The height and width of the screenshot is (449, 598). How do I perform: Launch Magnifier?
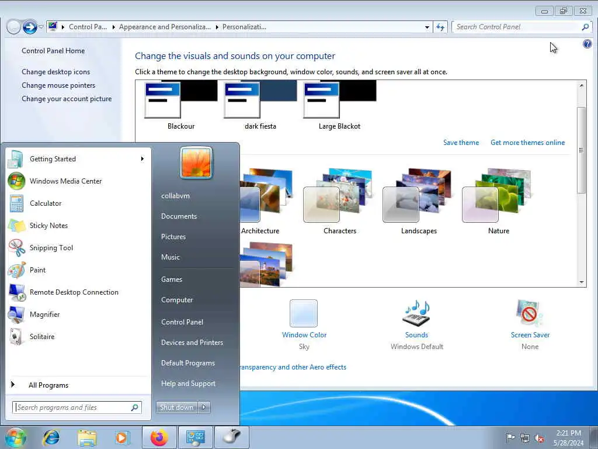pyautogui.click(x=78, y=314)
